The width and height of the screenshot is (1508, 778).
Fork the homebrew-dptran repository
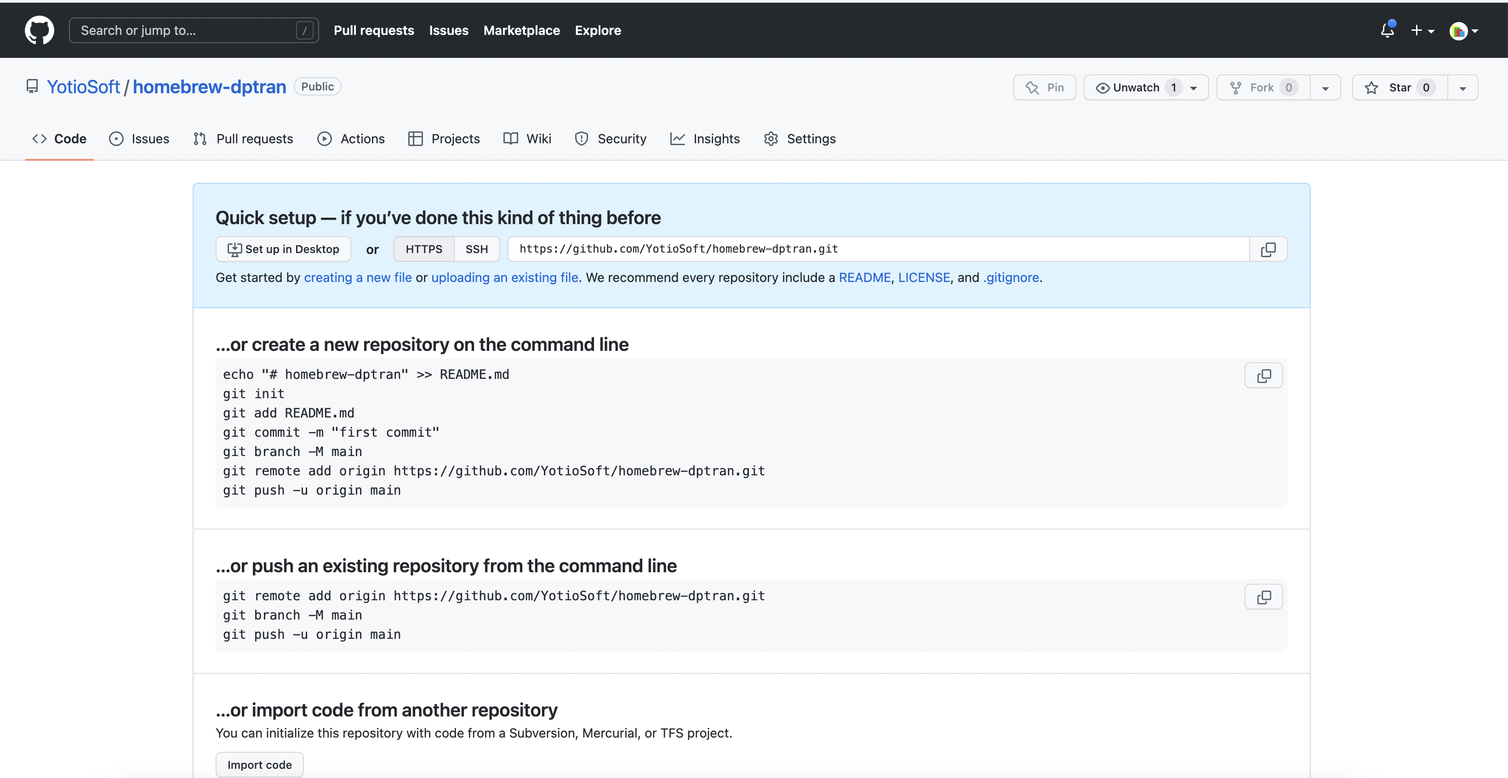point(1263,87)
